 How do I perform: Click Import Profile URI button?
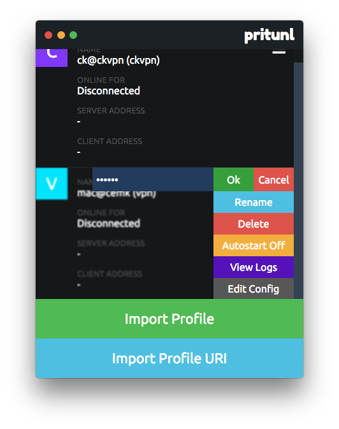[x=169, y=358]
